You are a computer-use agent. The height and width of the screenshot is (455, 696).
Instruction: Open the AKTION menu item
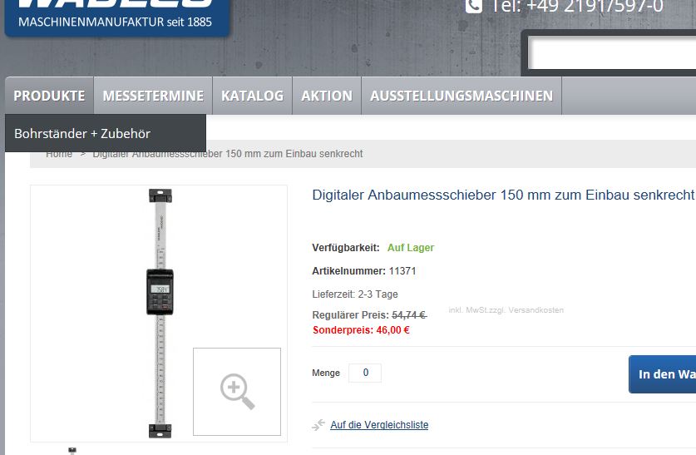(x=327, y=96)
